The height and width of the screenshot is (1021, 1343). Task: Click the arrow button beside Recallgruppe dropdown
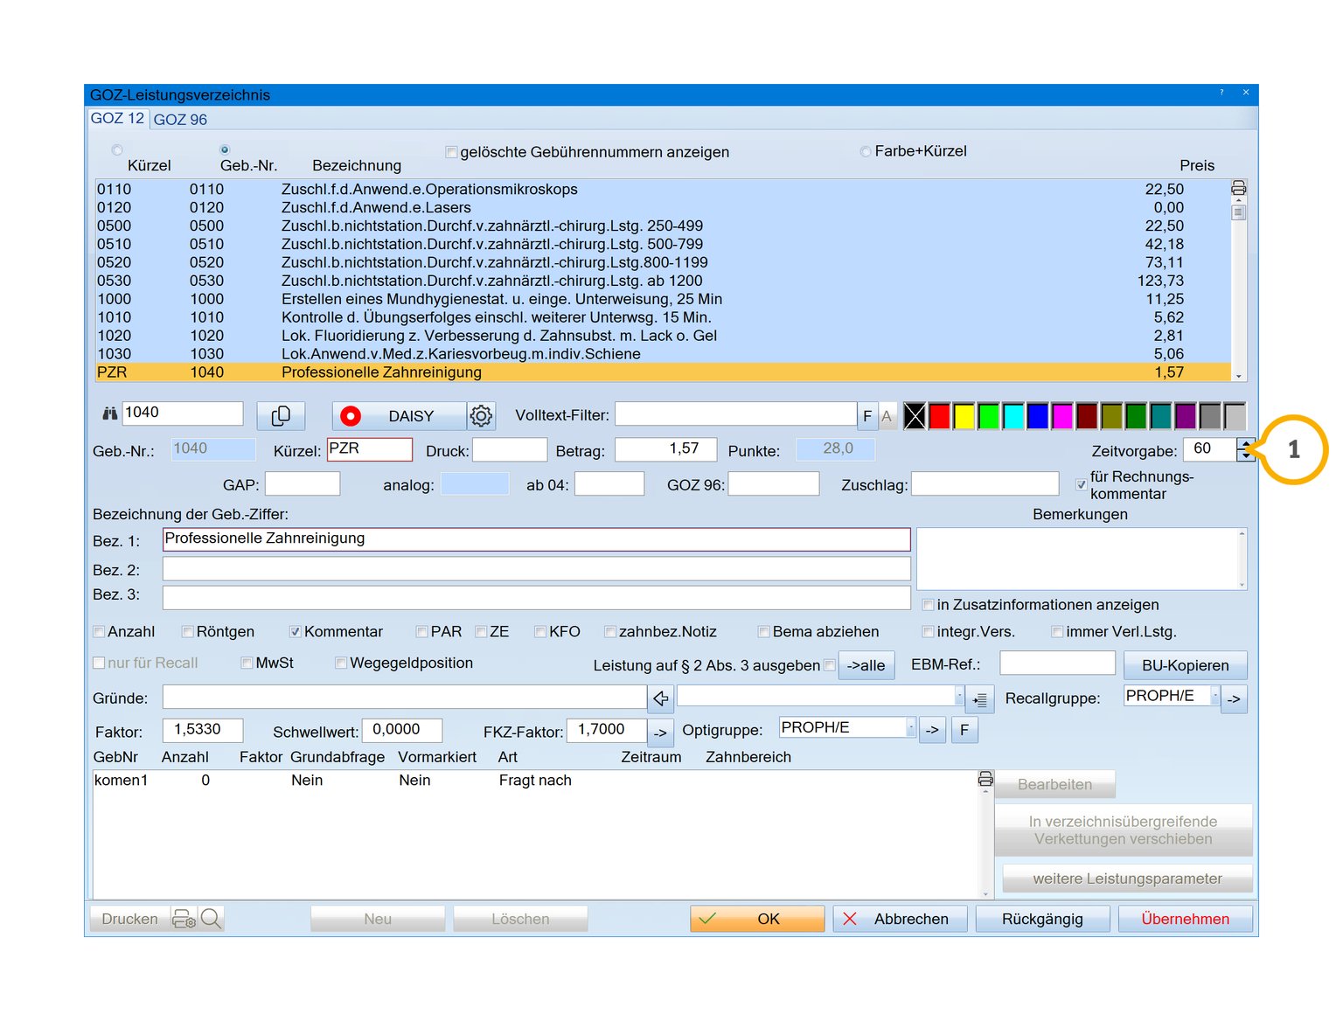[x=1234, y=699]
